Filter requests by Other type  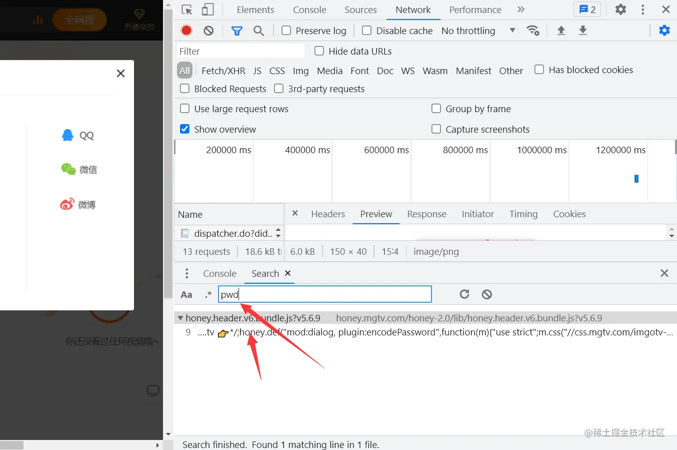[511, 71]
